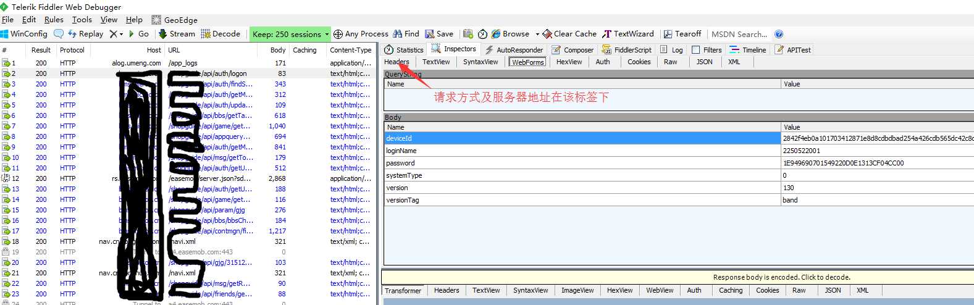The height and width of the screenshot is (305, 974).
Task: Sort sessions by Body column header
Action: pyautogui.click(x=277, y=50)
